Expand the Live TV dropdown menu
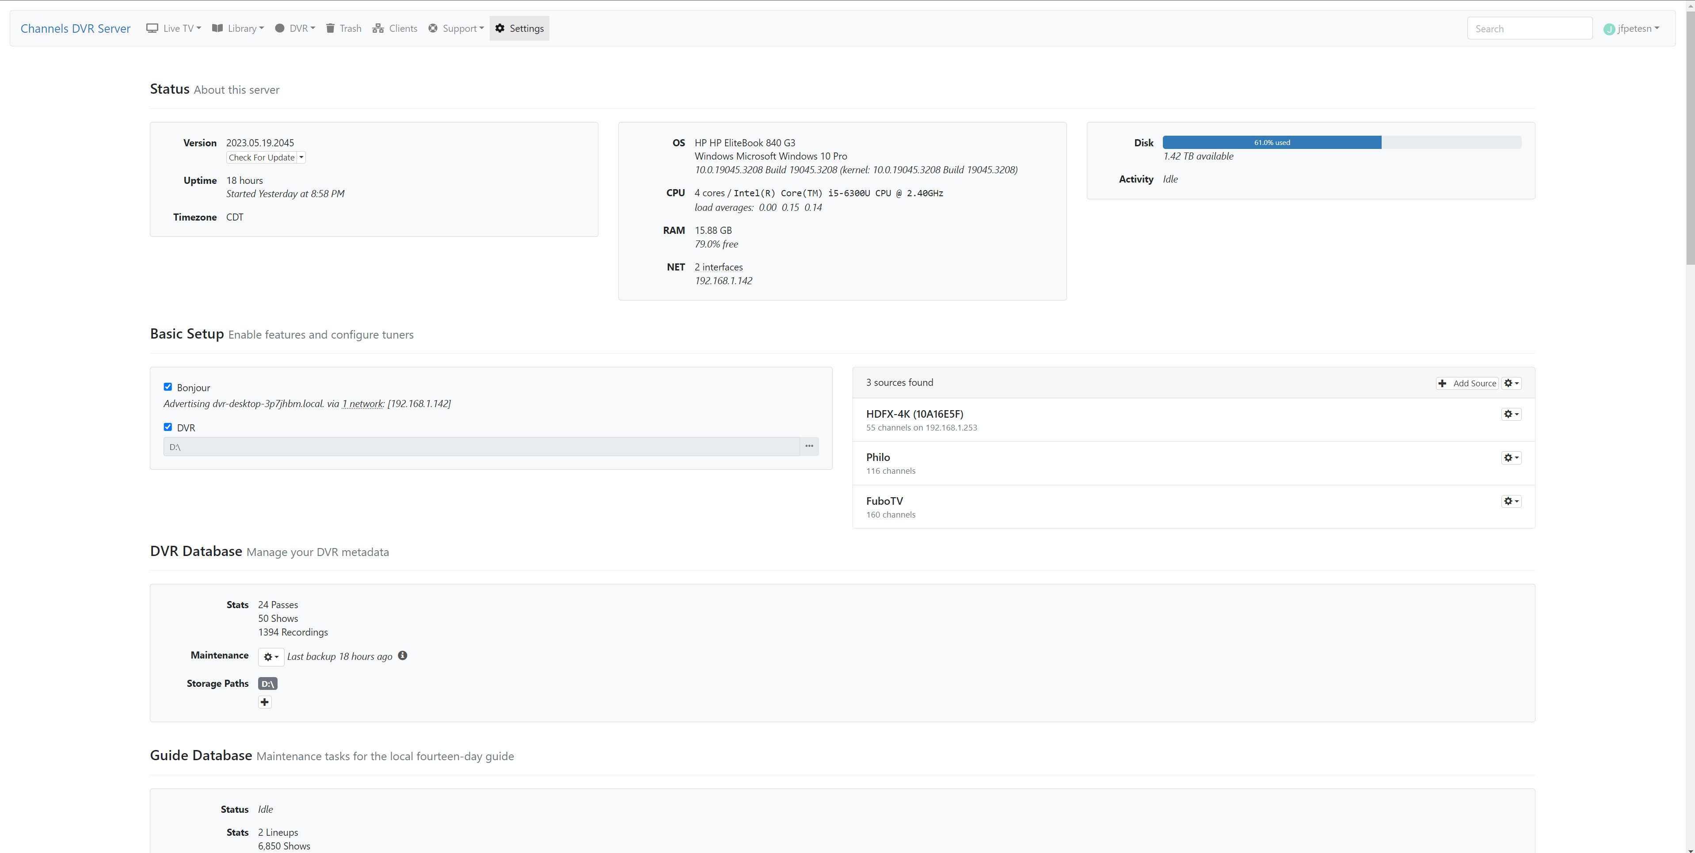1695x853 pixels. point(174,28)
